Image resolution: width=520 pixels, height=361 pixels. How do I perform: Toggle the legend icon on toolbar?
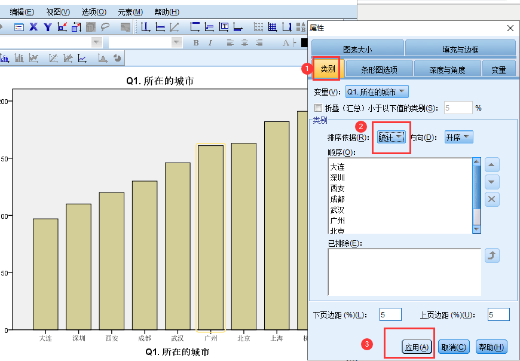click(x=301, y=27)
